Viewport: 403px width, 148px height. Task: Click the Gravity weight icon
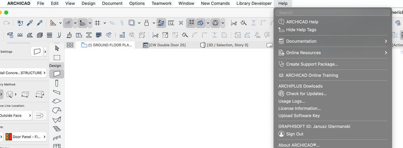pos(147,23)
